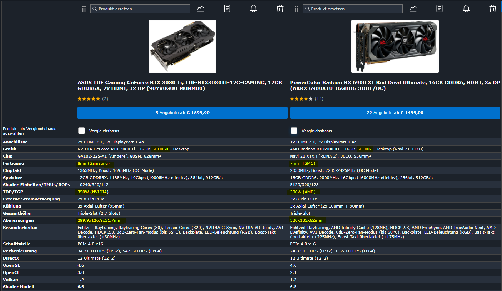Set price alert bell for ASUS TUF RTX 3080 Ti
Image resolution: width=502 pixels, height=291 pixels.
tap(253, 9)
